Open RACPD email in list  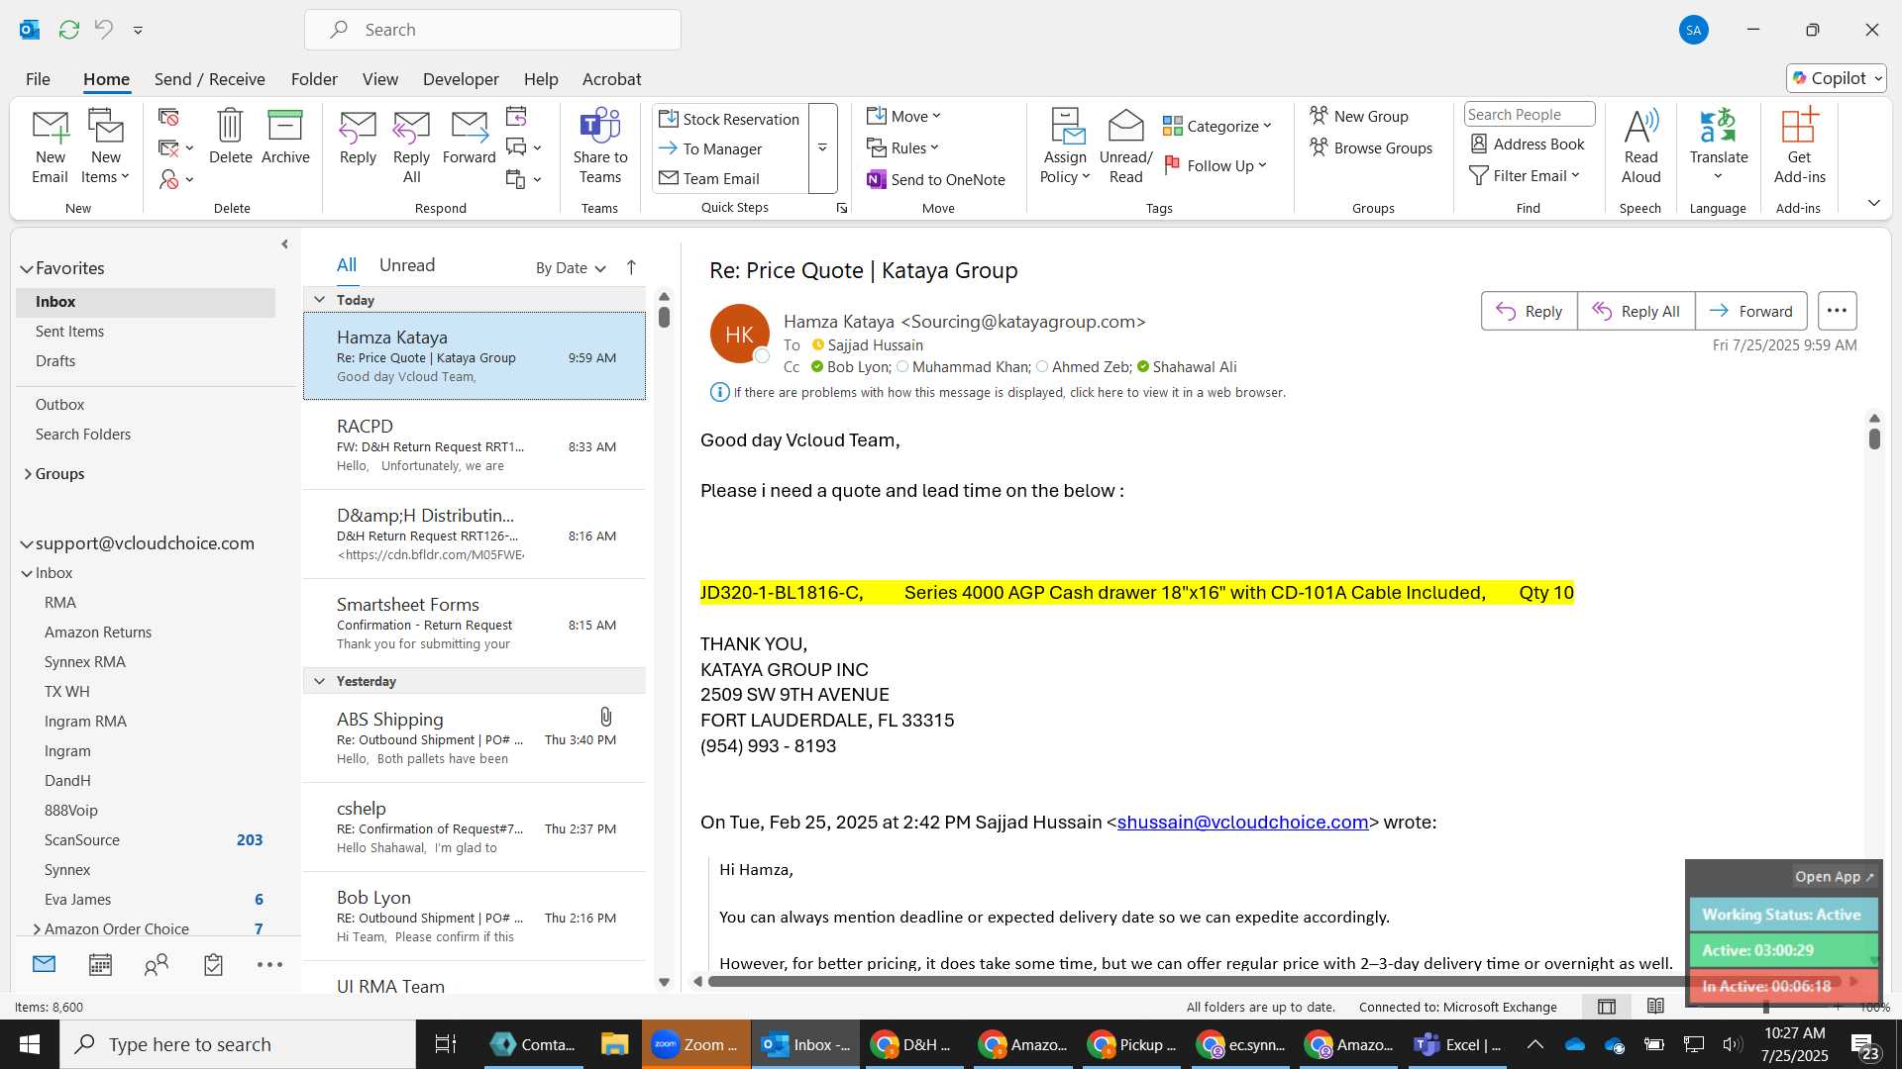click(475, 445)
